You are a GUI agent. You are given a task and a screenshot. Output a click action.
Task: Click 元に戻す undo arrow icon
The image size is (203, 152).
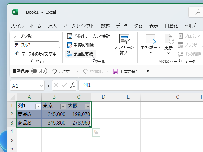pyautogui.click(x=54, y=71)
